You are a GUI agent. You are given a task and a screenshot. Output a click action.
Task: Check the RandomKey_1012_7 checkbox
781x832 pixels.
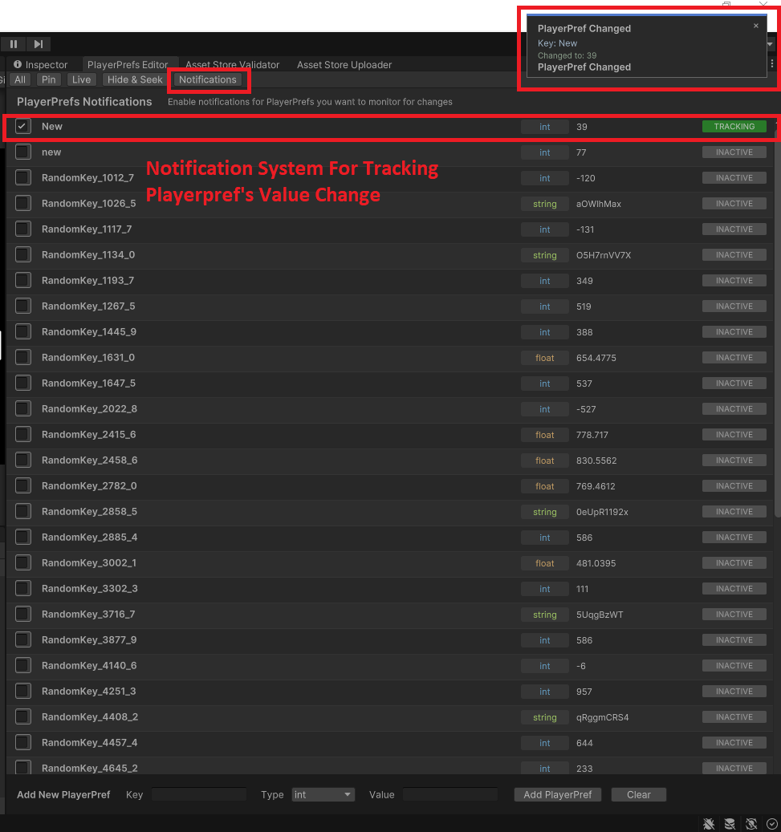(x=22, y=177)
